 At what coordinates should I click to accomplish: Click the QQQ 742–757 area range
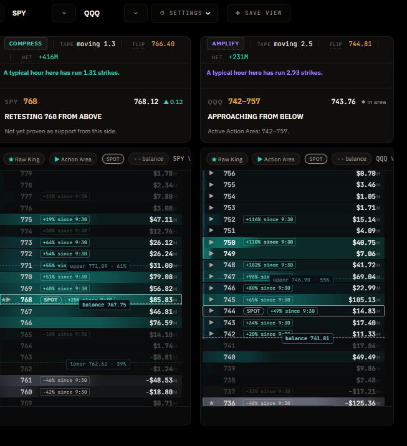pyautogui.click(x=244, y=102)
